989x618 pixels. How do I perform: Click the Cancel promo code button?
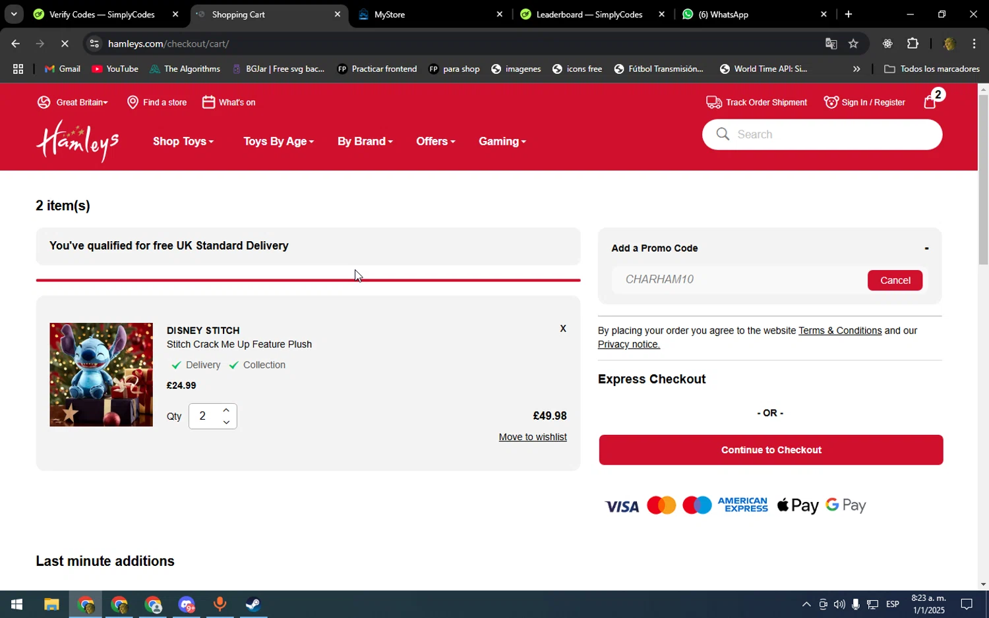tap(895, 280)
